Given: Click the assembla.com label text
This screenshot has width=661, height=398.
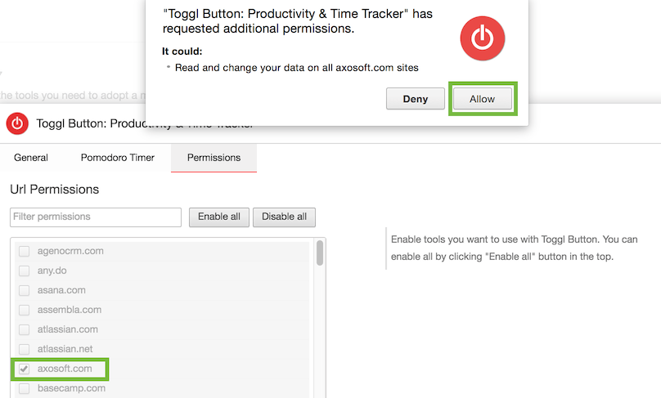Looking at the screenshot, I should [70, 310].
